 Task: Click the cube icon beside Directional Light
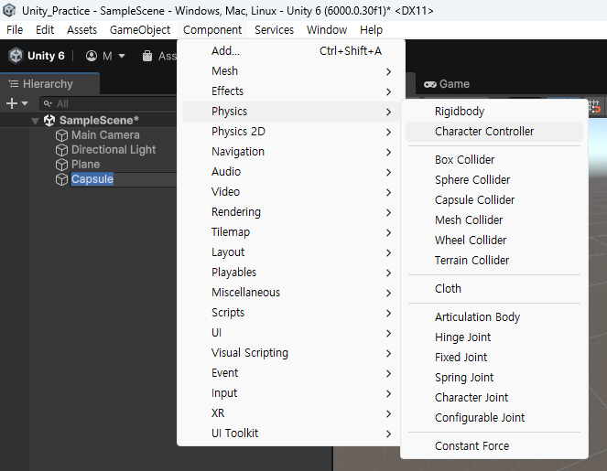[61, 150]
